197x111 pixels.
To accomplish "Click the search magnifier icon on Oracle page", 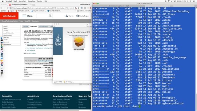I will pyautogui.click(x=50, y=16).
